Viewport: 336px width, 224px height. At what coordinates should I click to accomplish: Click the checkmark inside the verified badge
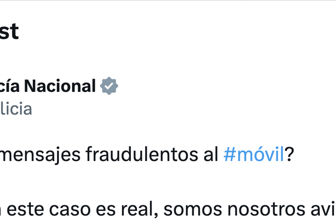pyautogui.click(x=109, y=86)
